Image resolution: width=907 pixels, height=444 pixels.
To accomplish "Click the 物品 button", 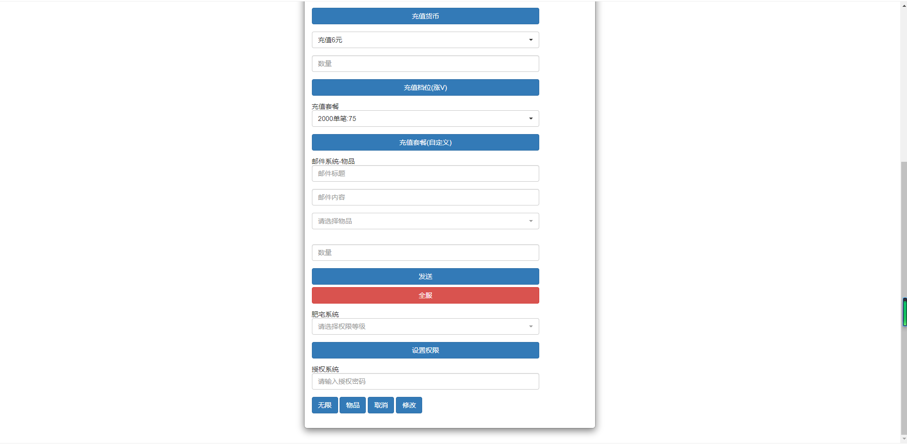I will (x=353, y=405).
